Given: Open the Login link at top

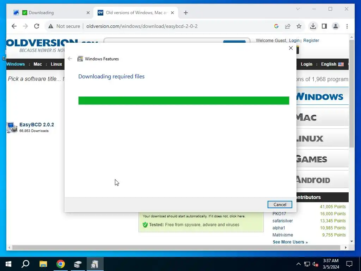Looking at the screenshot, I should (294, 41).
